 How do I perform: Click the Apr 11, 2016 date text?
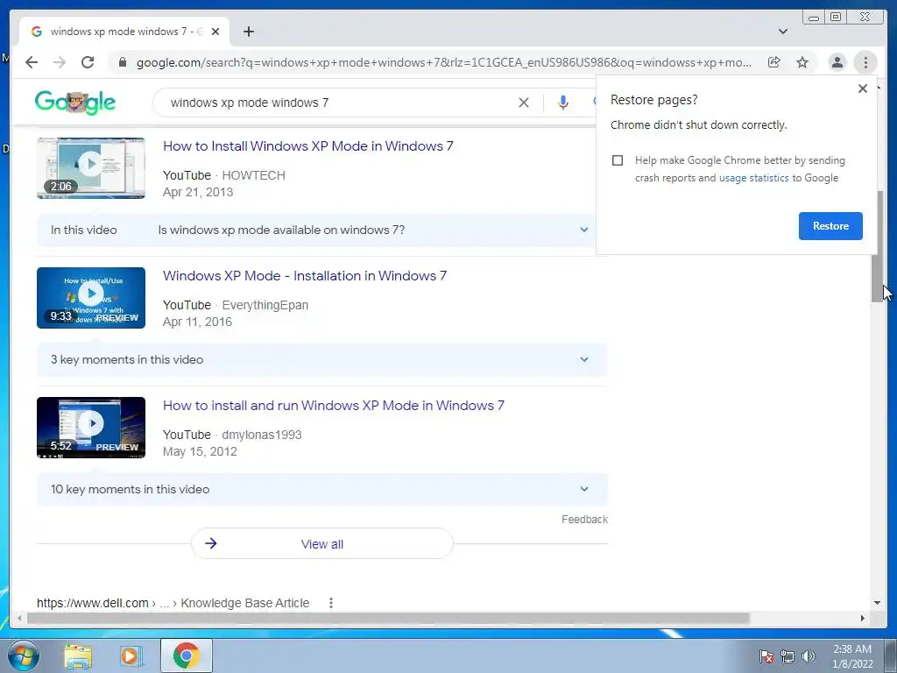click(197, 322)
